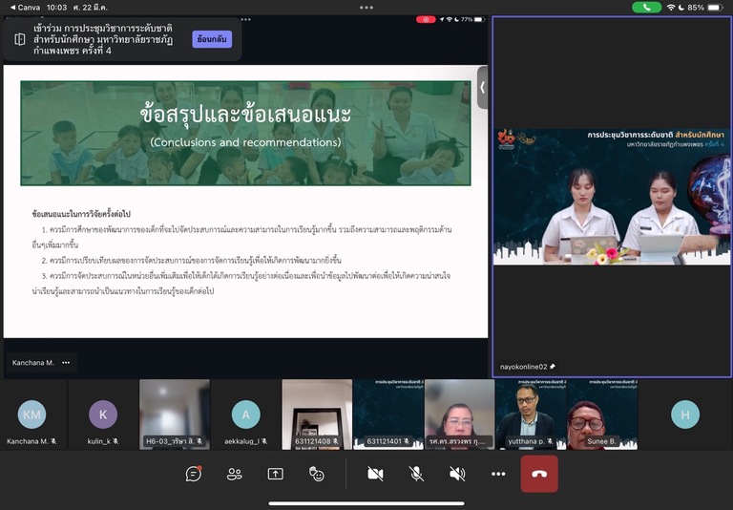Viewport: 733px width, 510px height.
Task: Select the รศ.ดร.สรวงพร participant tile
Action: point(459,414)
